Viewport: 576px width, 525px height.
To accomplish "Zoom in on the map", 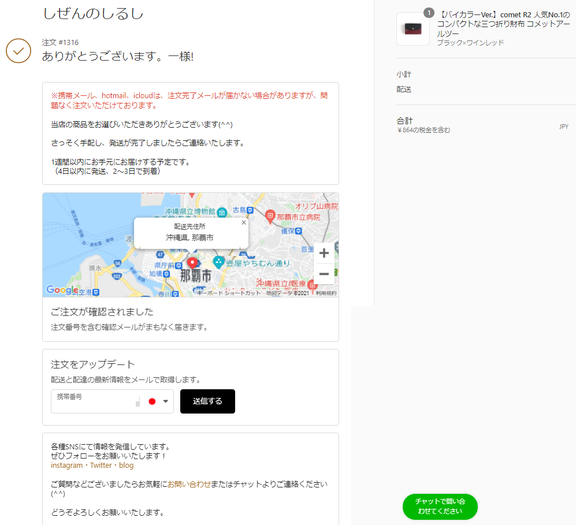I will (324, 253).
